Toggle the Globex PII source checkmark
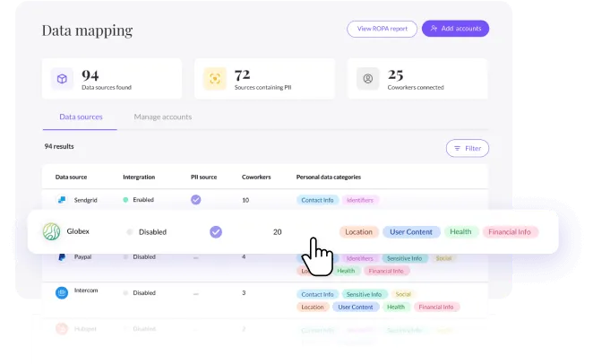The image size is (593, 364). coord(215,231)
